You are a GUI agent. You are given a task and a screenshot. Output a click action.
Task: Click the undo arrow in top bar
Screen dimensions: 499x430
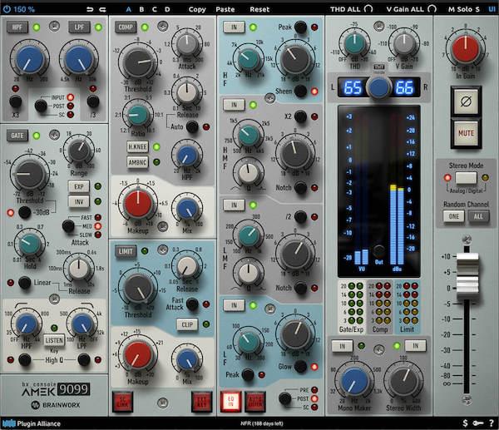click(90, 9)
